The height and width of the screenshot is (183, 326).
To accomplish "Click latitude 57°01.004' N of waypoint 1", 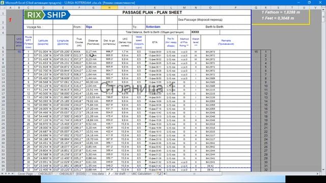I will coord(43,52).
